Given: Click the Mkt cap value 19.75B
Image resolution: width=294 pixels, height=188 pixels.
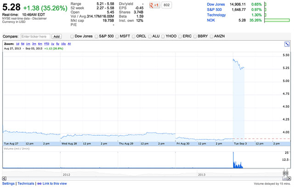Looking at the screenshot, I should pos(108,21).
